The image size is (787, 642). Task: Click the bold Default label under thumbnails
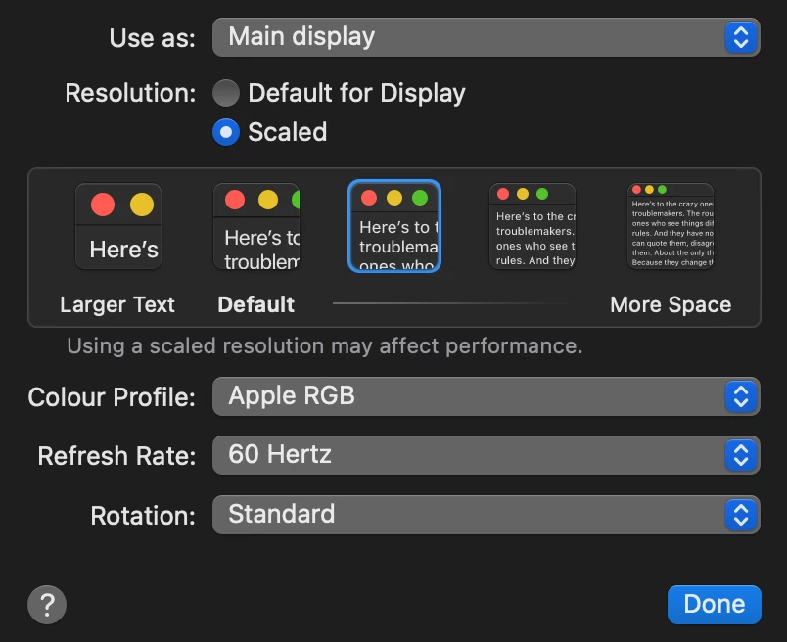(x=256, y=304)
